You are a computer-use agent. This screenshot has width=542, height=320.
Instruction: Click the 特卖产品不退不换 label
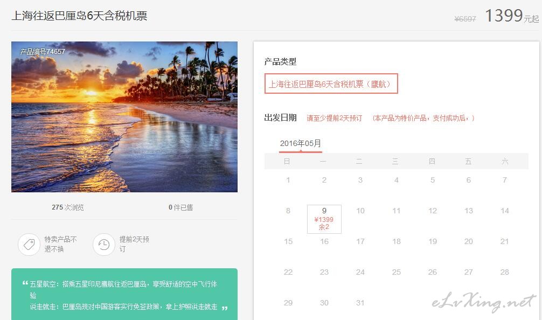pyautogui.click(x=60, y=244)
